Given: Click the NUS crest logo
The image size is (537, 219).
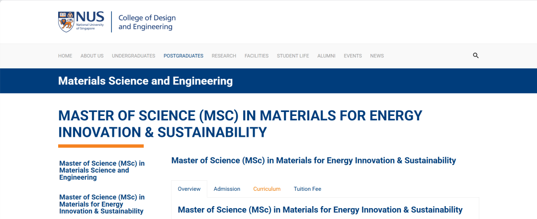Looking at the screenshot, I should click(x=66, y=22).
